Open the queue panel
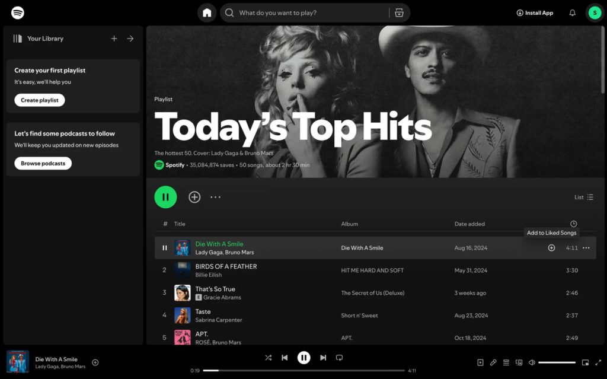 click(x=506, y=362)
